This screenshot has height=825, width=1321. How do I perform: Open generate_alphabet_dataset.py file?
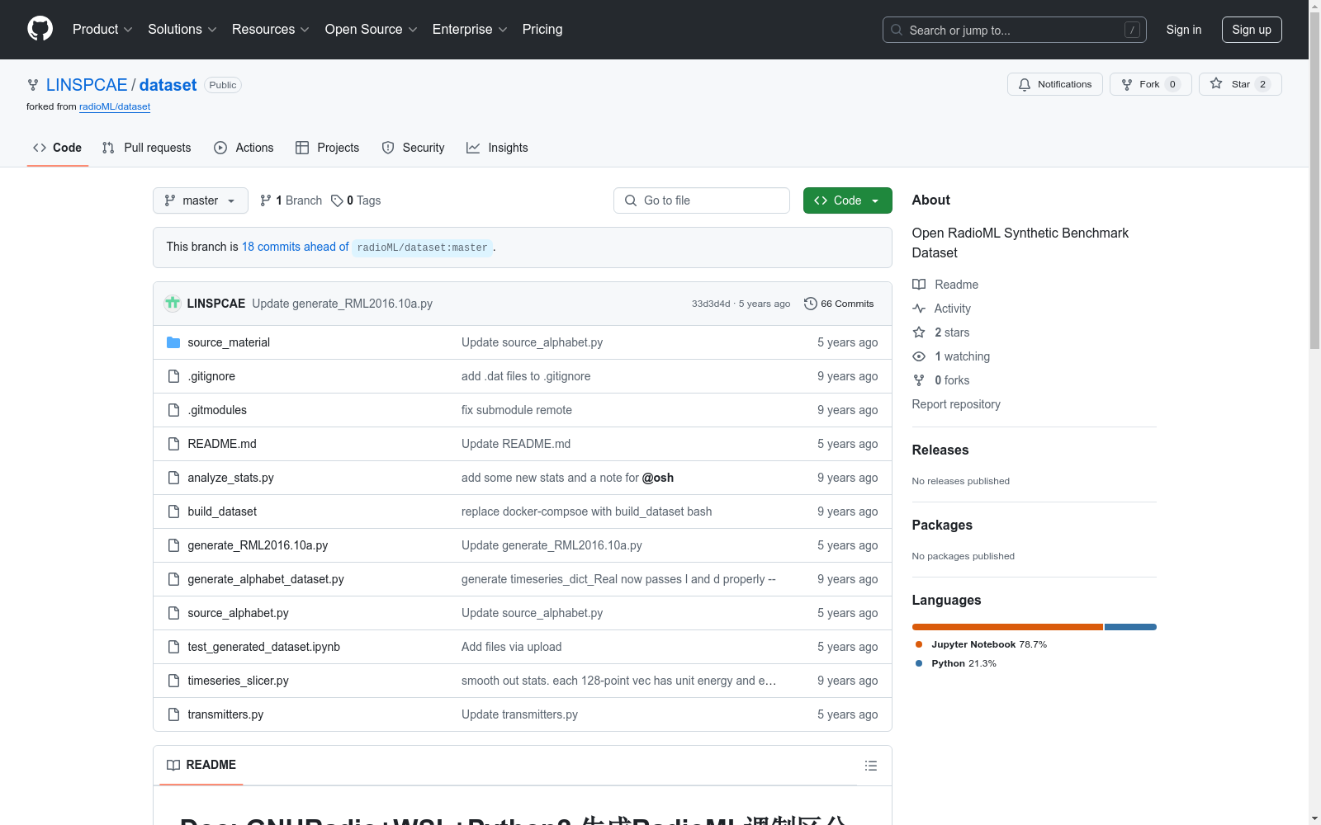coord(266,579)
